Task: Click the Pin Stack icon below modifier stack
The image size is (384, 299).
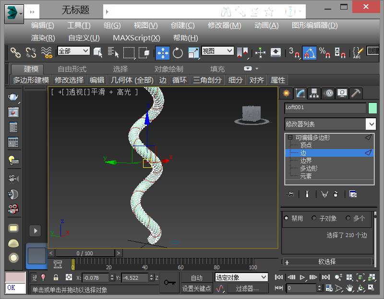Action: [290, 194]
